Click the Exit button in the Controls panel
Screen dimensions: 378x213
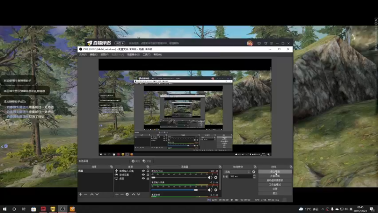275,193
